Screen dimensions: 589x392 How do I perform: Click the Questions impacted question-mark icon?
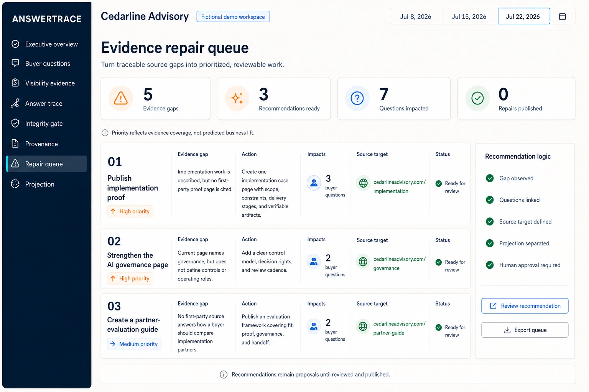[x=357, y=98]
